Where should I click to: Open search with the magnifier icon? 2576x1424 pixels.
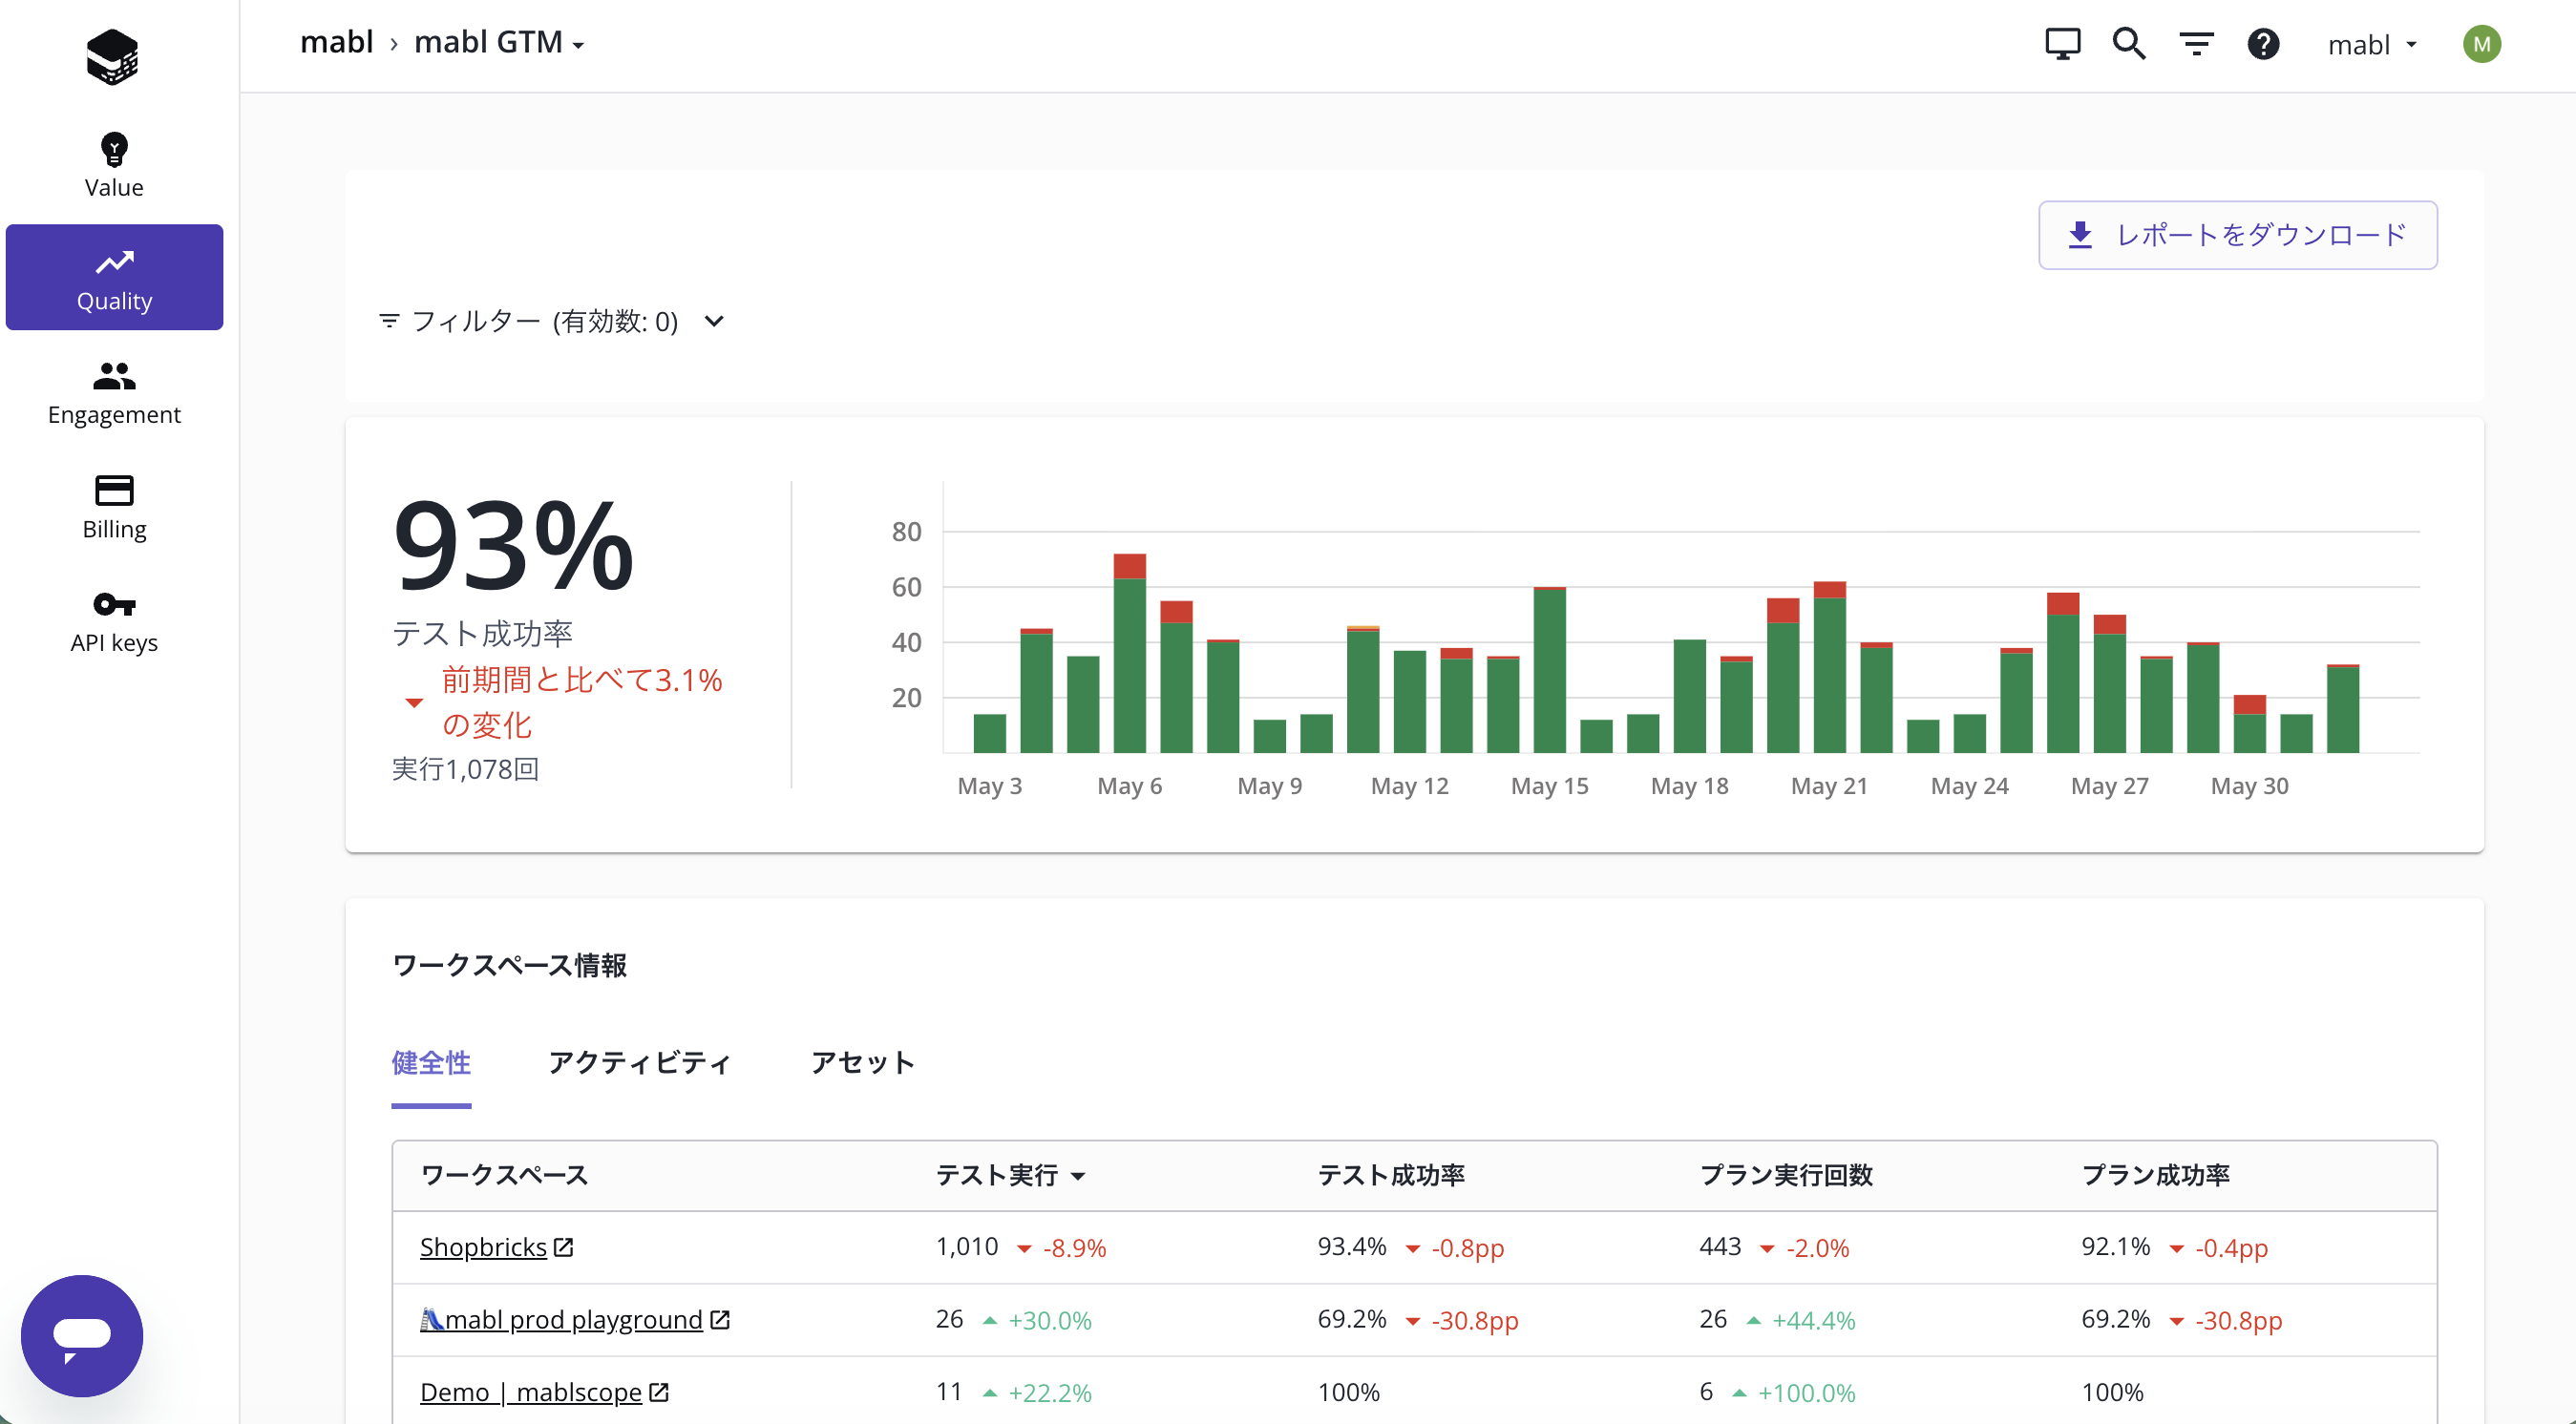[2129, 44]
